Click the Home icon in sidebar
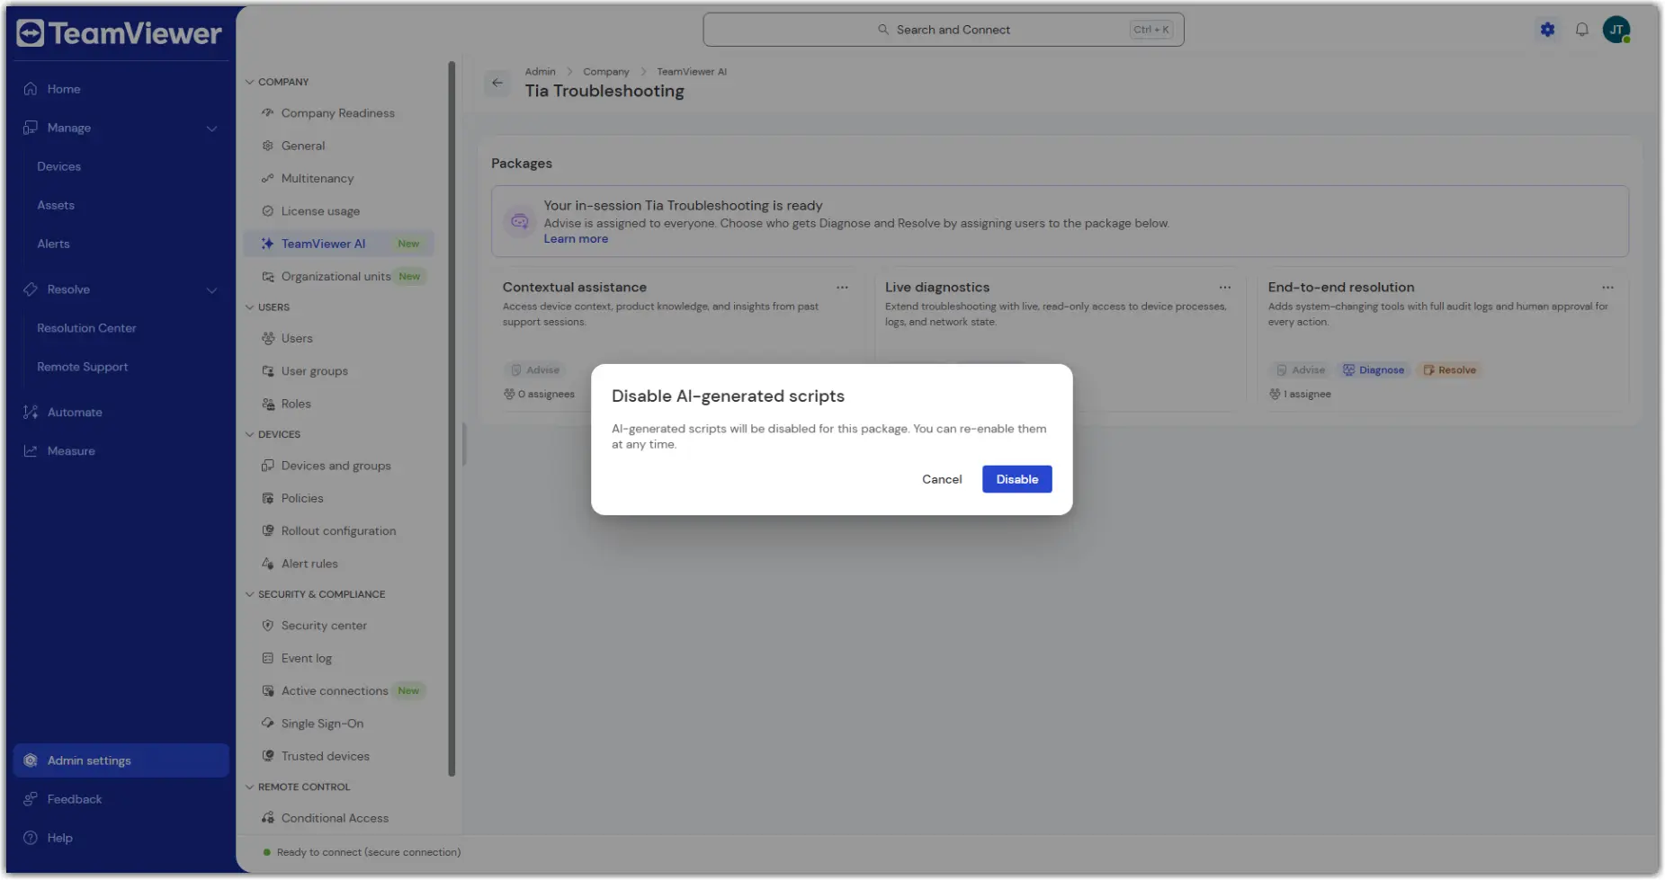The width and height of the screenshot is (1665, 880). point(31,89)
